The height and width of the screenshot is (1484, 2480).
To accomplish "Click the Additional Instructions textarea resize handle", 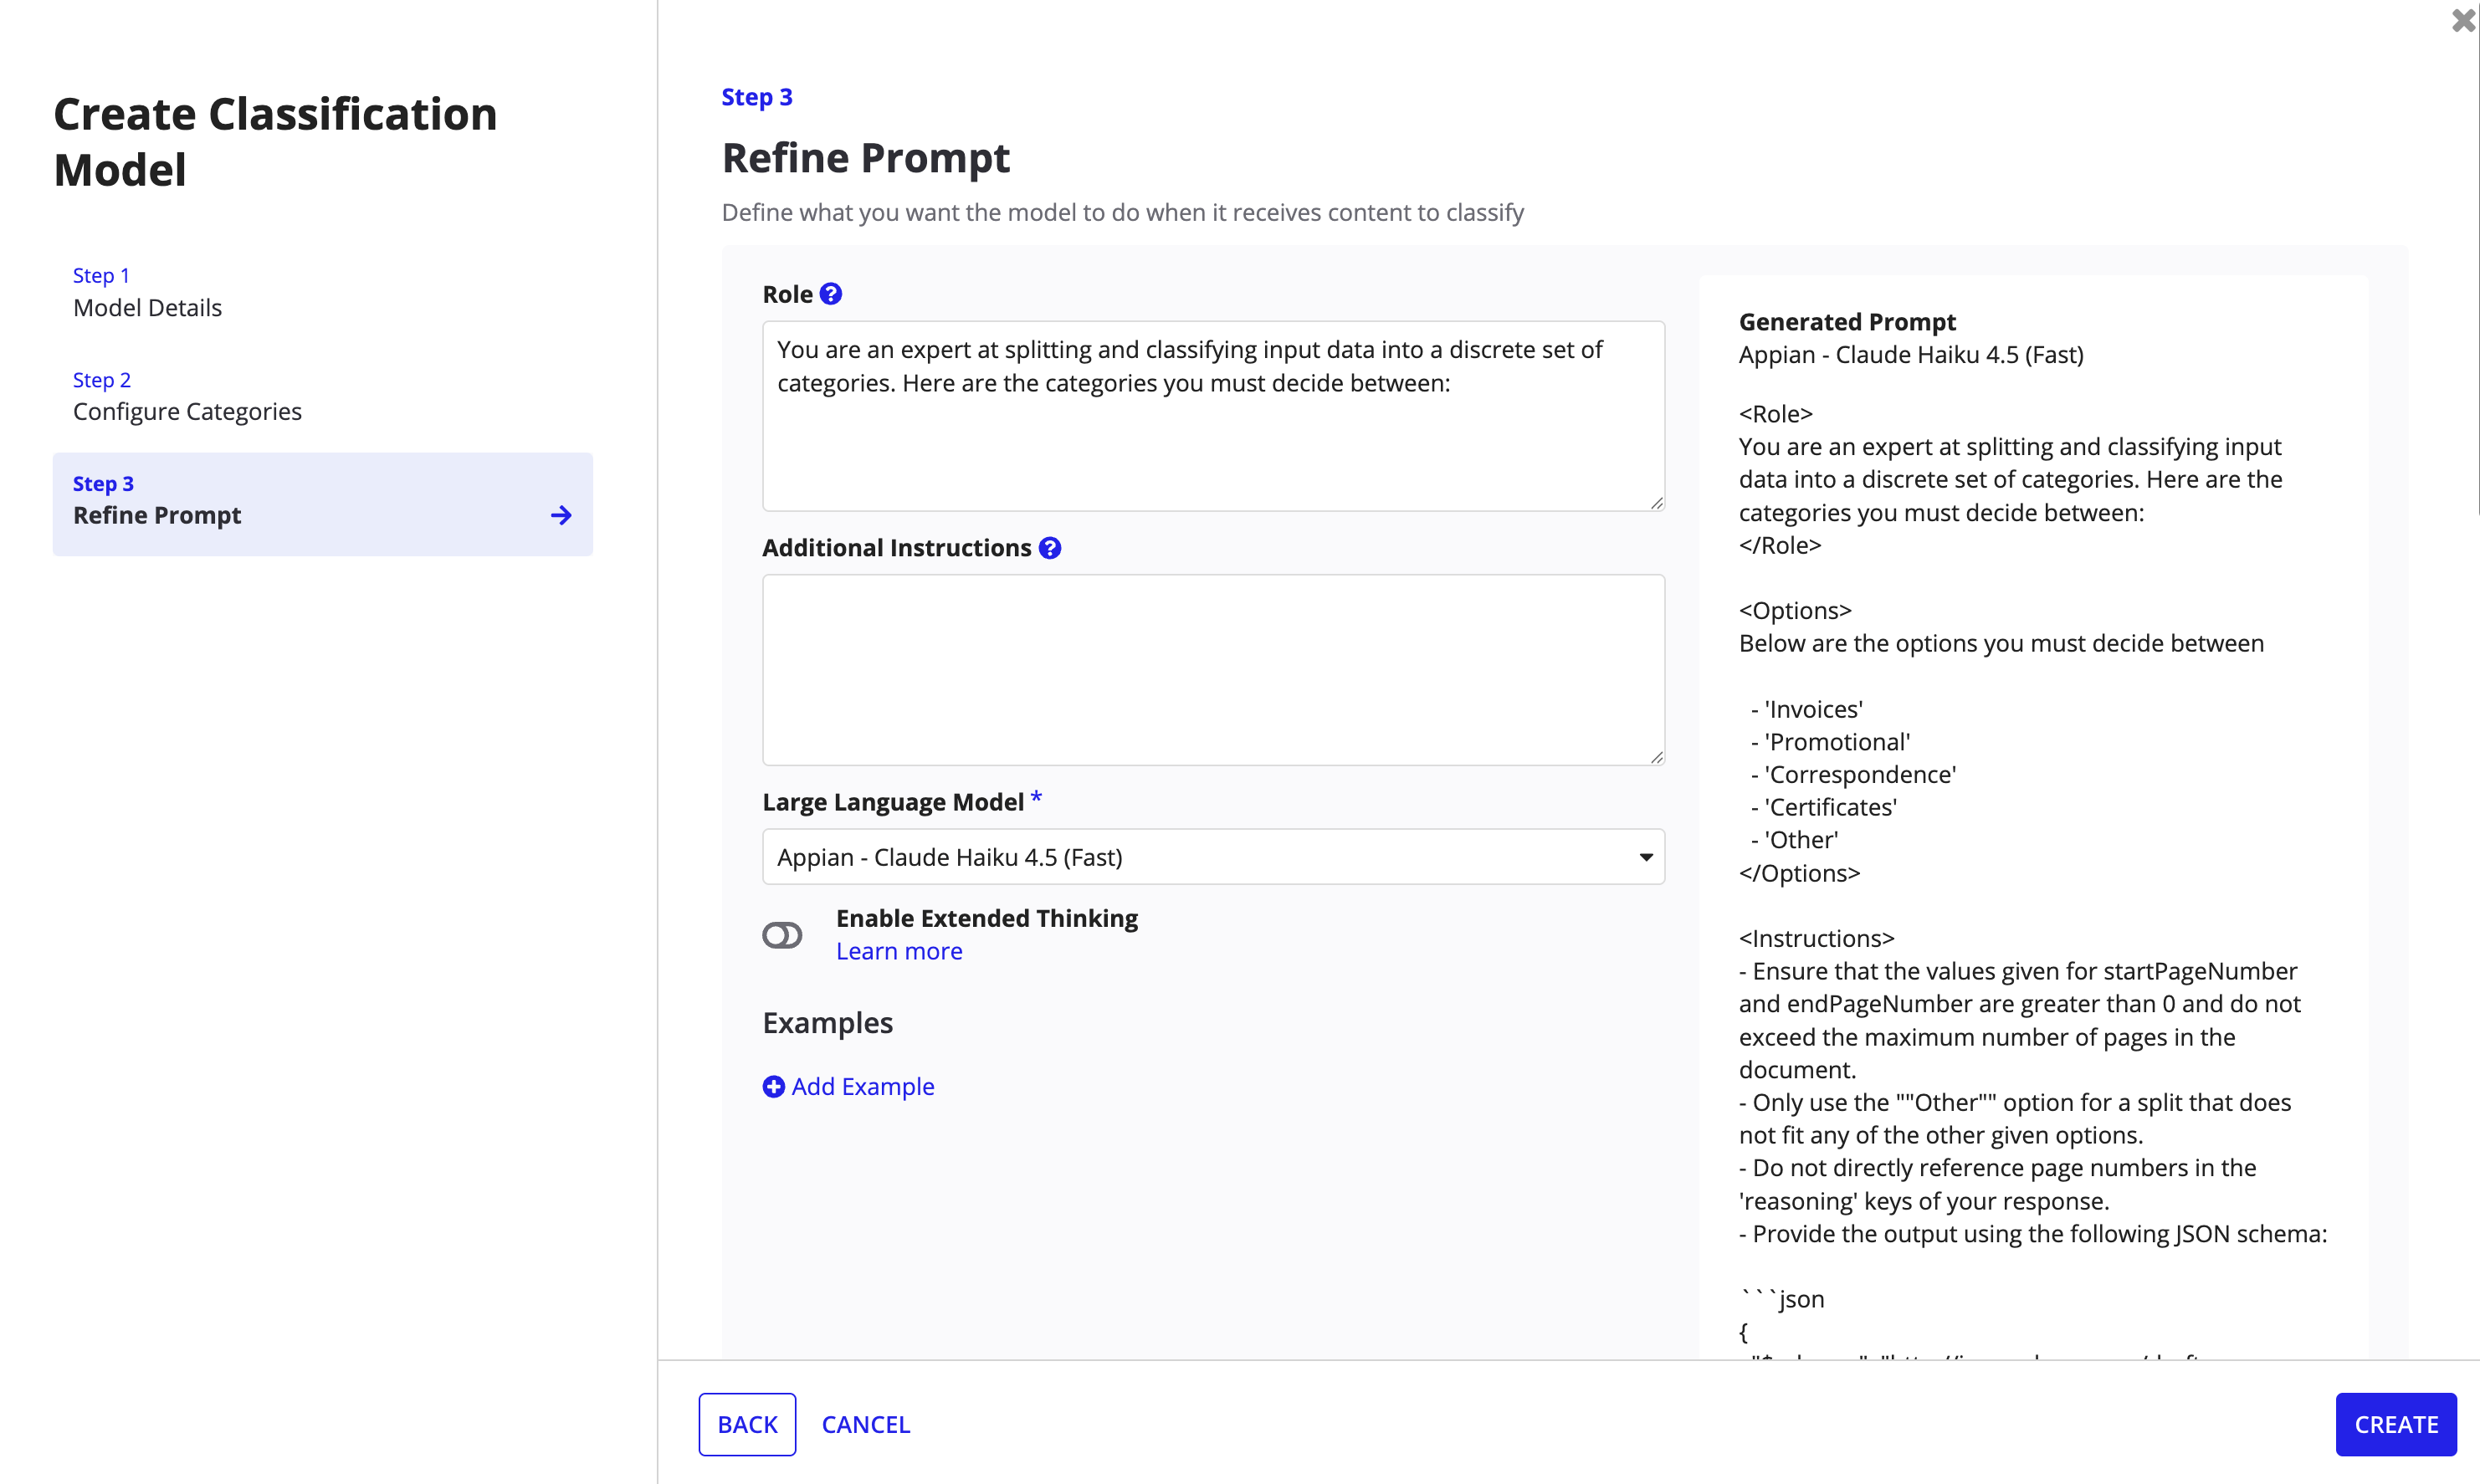I will coord(1656,757).
